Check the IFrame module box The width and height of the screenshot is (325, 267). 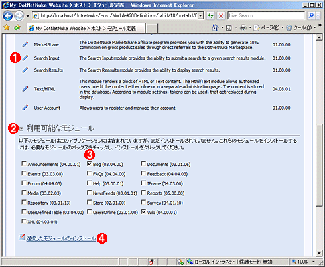[143, 183]
